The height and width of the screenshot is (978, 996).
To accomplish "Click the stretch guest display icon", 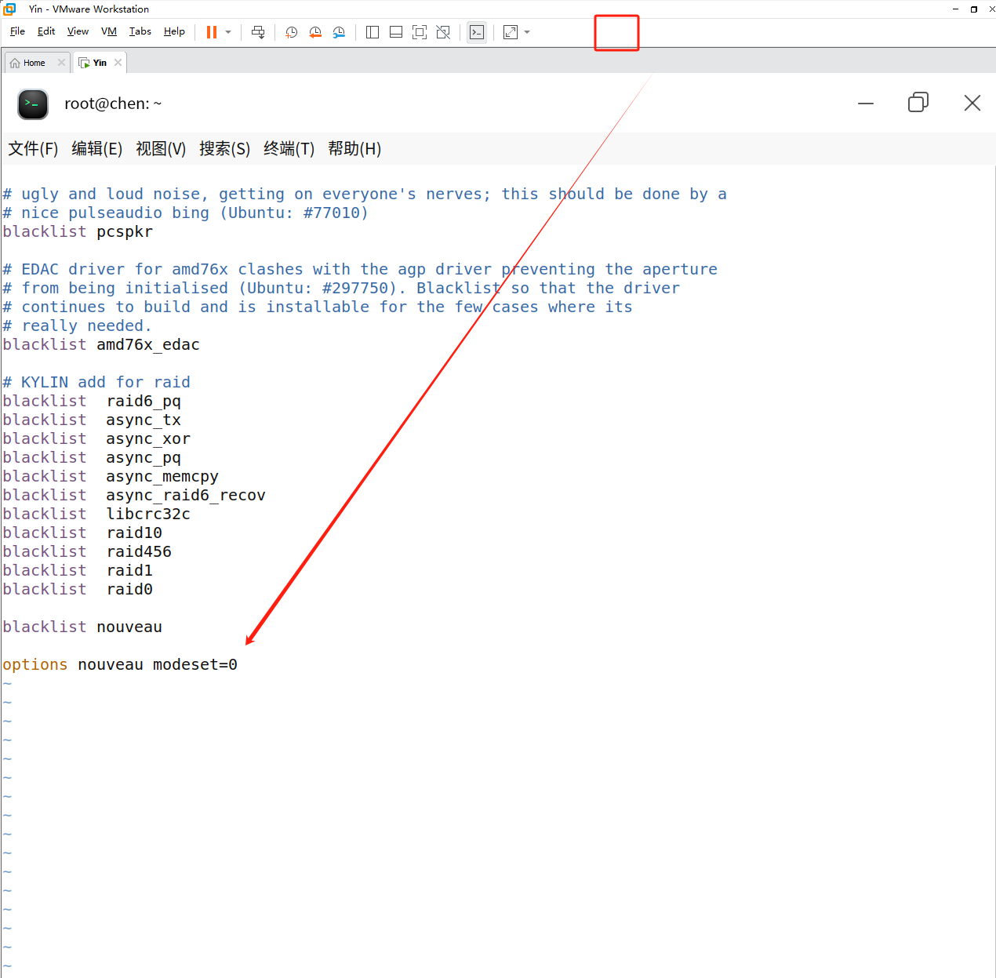I will [511, 32].
